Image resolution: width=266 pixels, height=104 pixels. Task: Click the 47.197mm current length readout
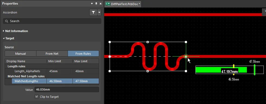coord(230,71)
